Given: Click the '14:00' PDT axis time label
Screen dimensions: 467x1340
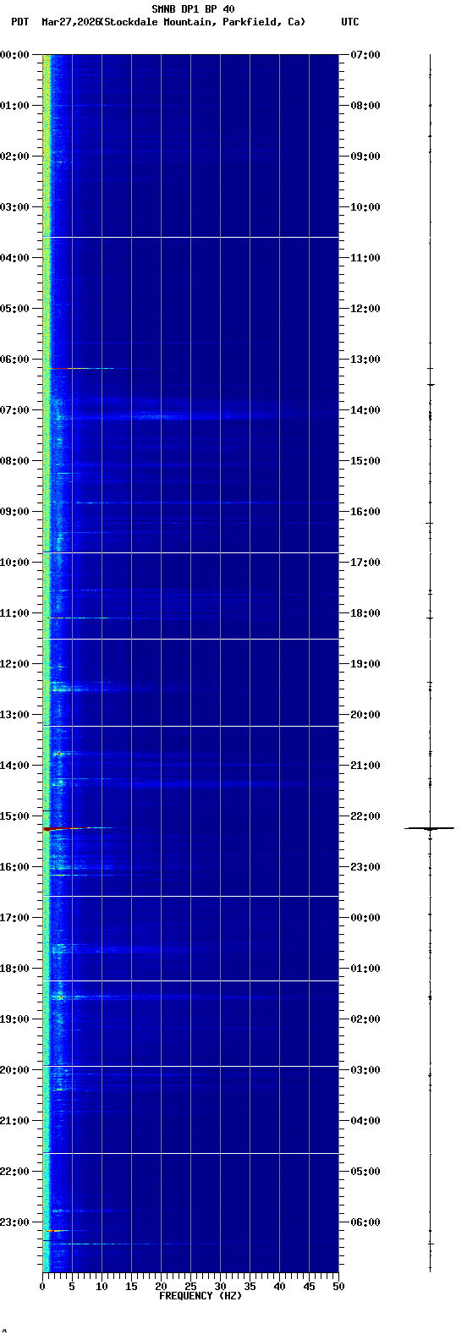Looking at the screenshot, I should coord(15,766).
